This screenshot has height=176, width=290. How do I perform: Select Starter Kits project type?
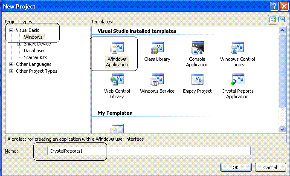[35, 57]
